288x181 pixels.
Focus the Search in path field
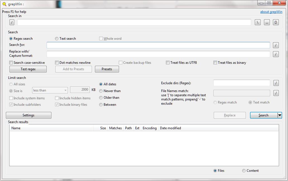(x=134, y=22)
